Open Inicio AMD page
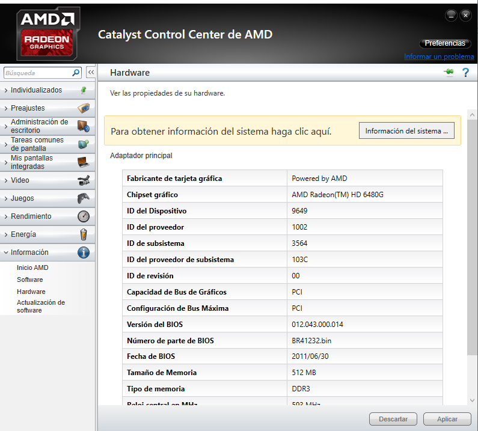The image size is (478, 431). point(32,267)
